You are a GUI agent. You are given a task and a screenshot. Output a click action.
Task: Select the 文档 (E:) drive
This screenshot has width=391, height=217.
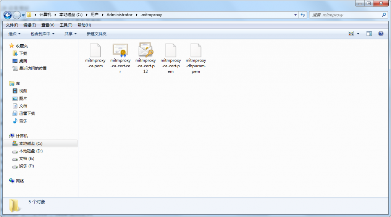coord(23,159)
